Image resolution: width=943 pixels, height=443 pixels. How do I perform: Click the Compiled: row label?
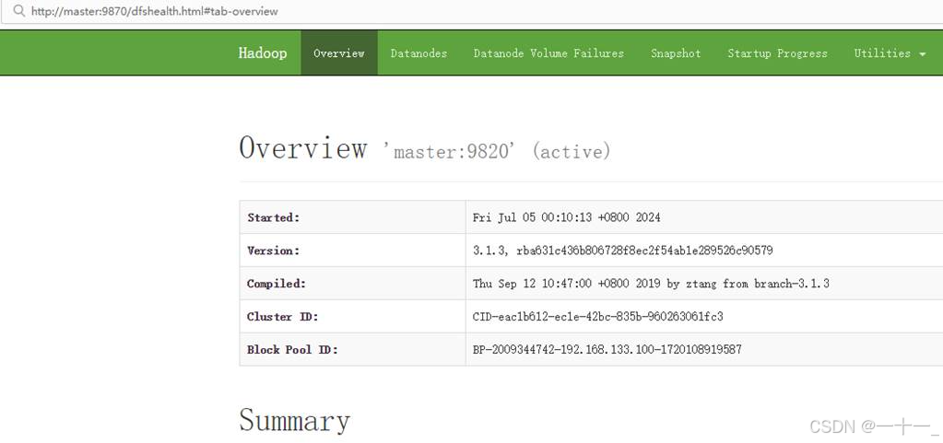click(x=276, y=284)
